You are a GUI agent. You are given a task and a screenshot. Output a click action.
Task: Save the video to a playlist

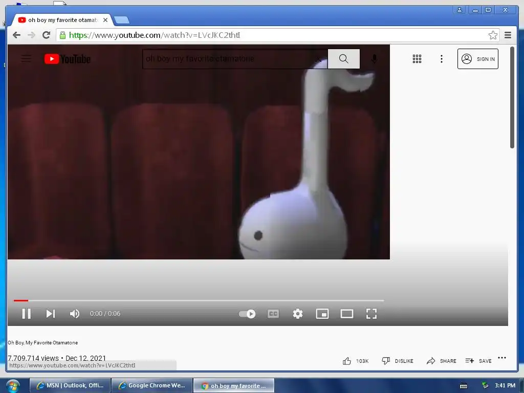click(478, 361)
